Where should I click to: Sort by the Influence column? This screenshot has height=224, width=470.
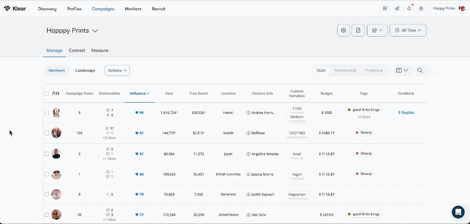click(x=139, y=93)
